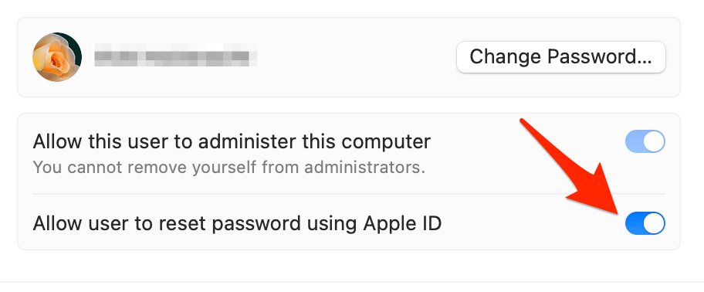
Task: Click the white knob of the administer toggle
Action: (x=654, y=141)
